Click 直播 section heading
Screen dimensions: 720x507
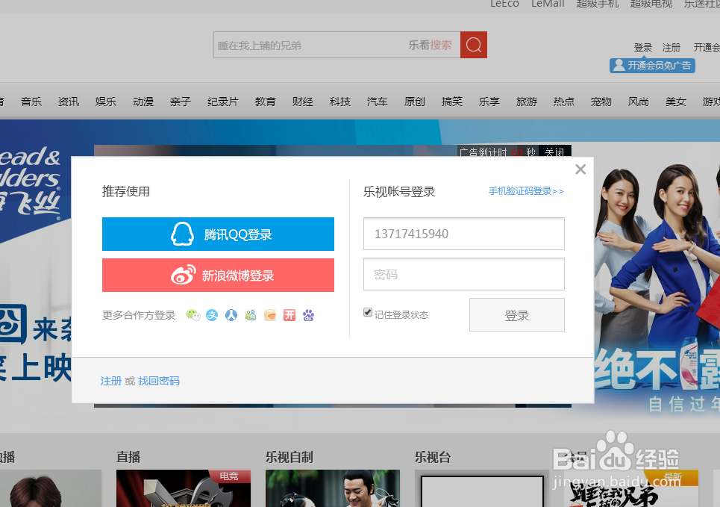click(128, 457)
